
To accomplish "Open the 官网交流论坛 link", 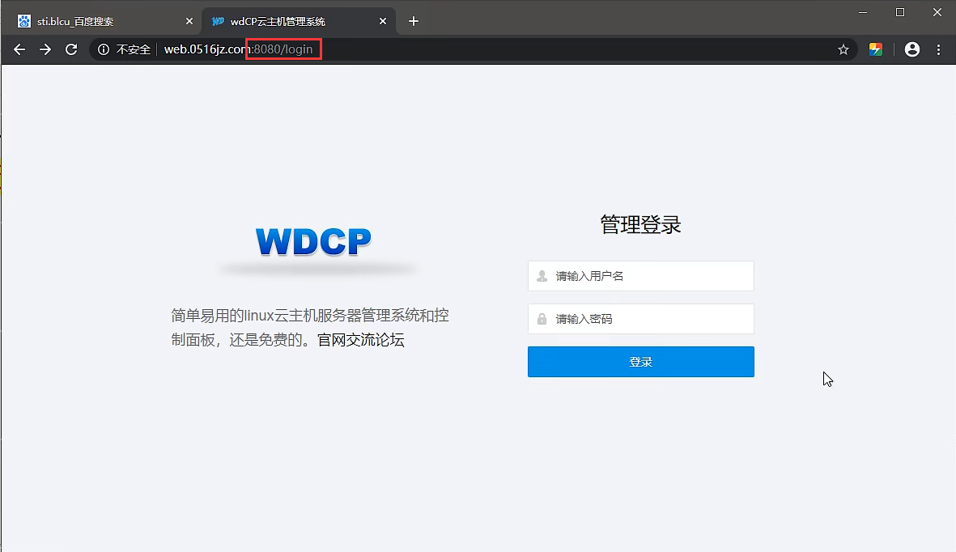I will [361, 340].
